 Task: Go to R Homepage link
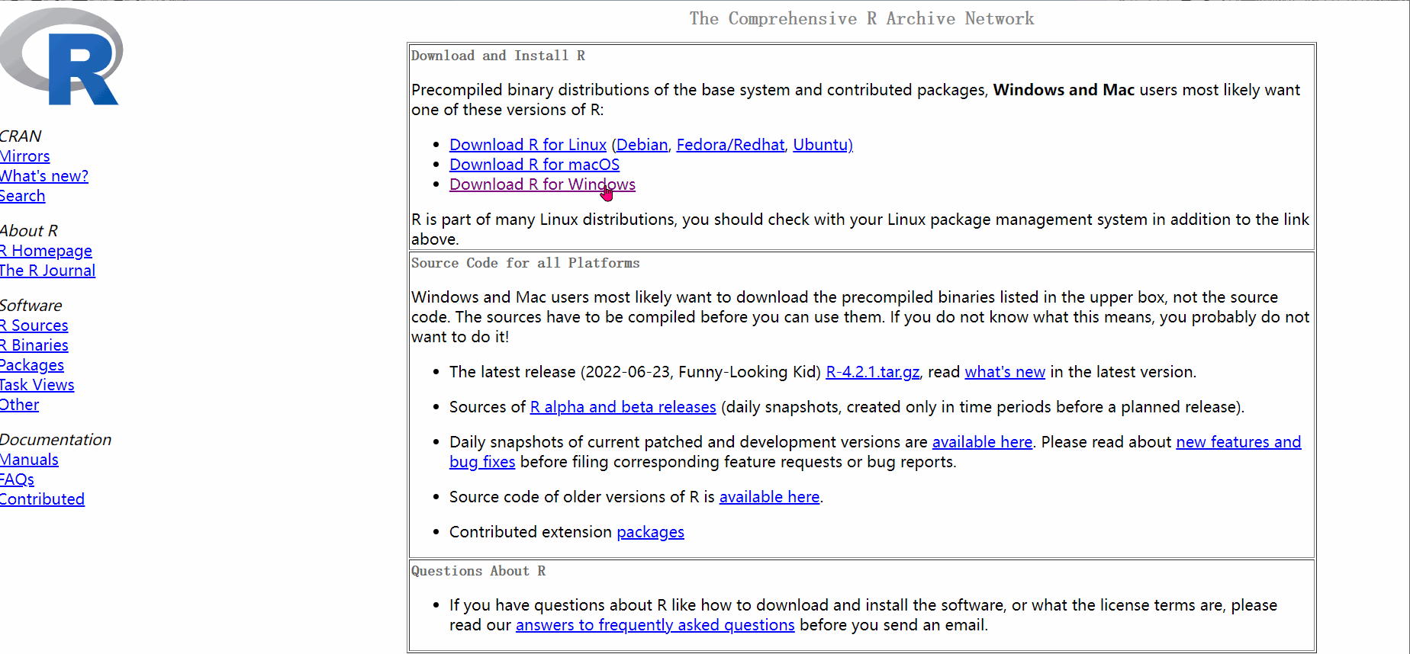(x=46, y=251)
